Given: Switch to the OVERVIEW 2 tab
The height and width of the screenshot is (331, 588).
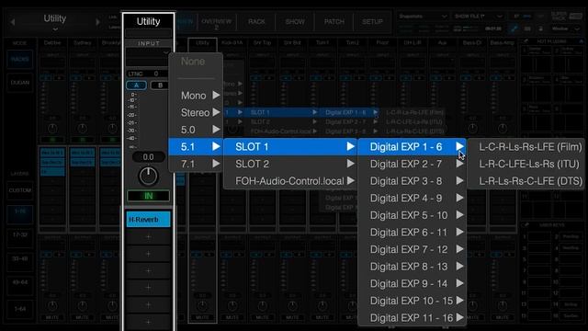Looking at the screenshot, I should (217, 24).
